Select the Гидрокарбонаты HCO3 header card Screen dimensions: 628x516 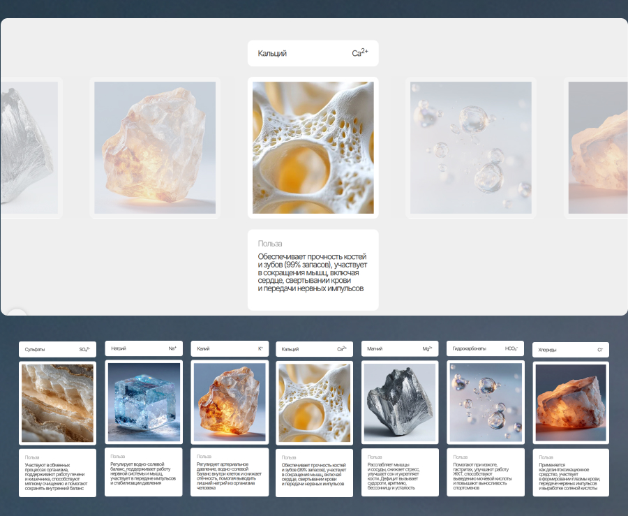485,348
